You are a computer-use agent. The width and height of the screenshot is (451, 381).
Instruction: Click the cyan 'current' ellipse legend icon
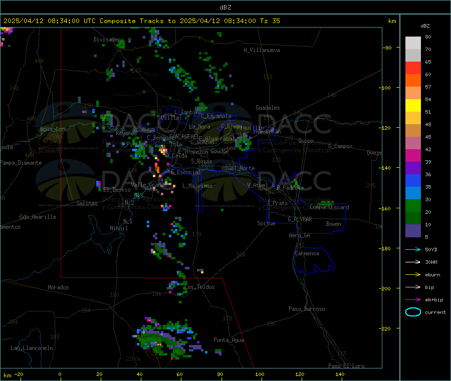(x=413, y=312)
